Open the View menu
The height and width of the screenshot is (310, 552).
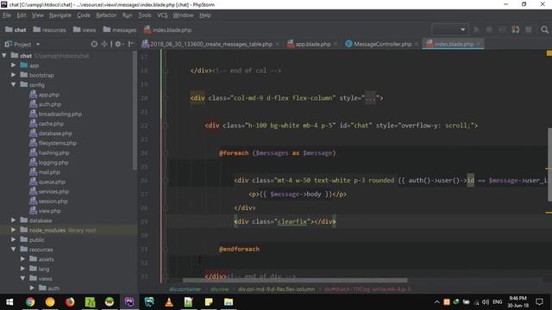tap(38, 15)
